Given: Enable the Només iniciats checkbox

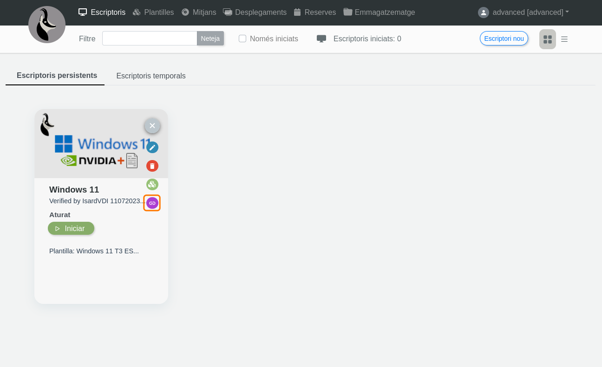Looking at the screenshot, I should point(242,39).
